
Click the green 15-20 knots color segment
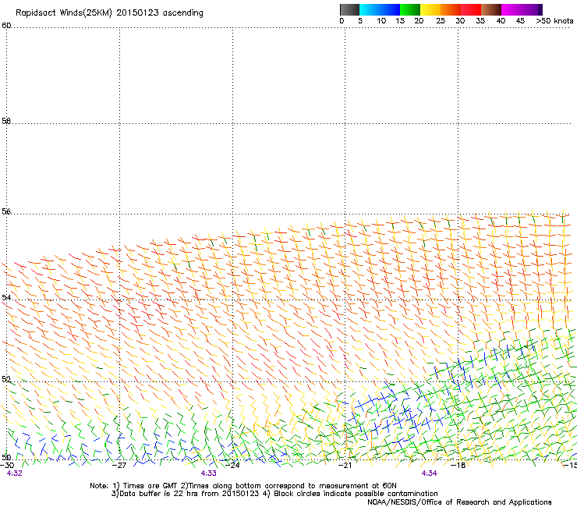(x=410, y=9)
